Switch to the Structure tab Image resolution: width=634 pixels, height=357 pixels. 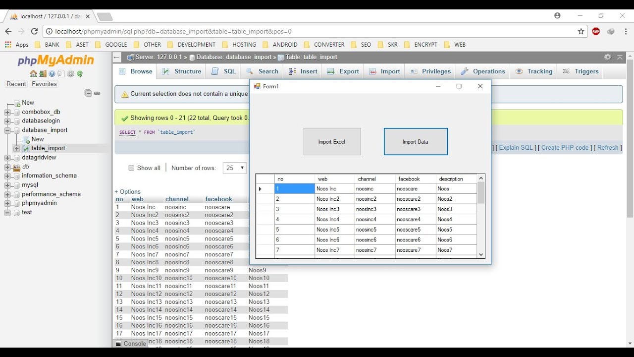click(181, 71)
